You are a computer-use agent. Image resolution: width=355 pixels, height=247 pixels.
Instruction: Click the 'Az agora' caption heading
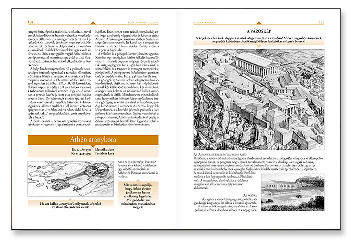(250, 195)
